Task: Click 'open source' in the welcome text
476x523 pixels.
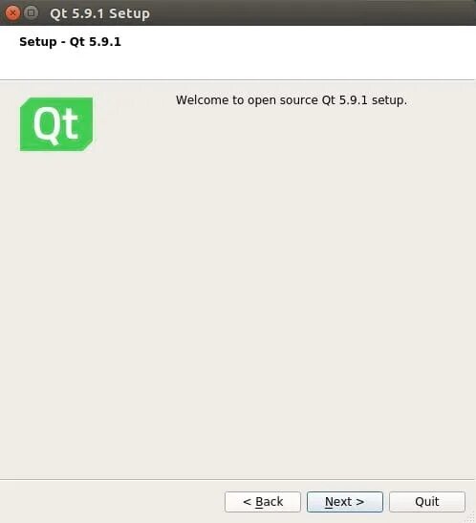Action: pyautogui.click(x=283, y=100)
